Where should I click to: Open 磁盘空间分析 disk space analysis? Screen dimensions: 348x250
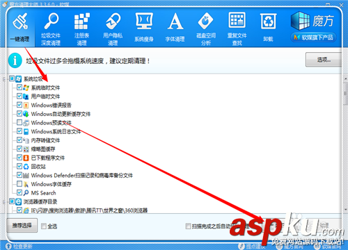click(x=206, y=29)
